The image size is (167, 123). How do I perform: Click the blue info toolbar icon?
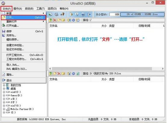[x=77, y=14]
